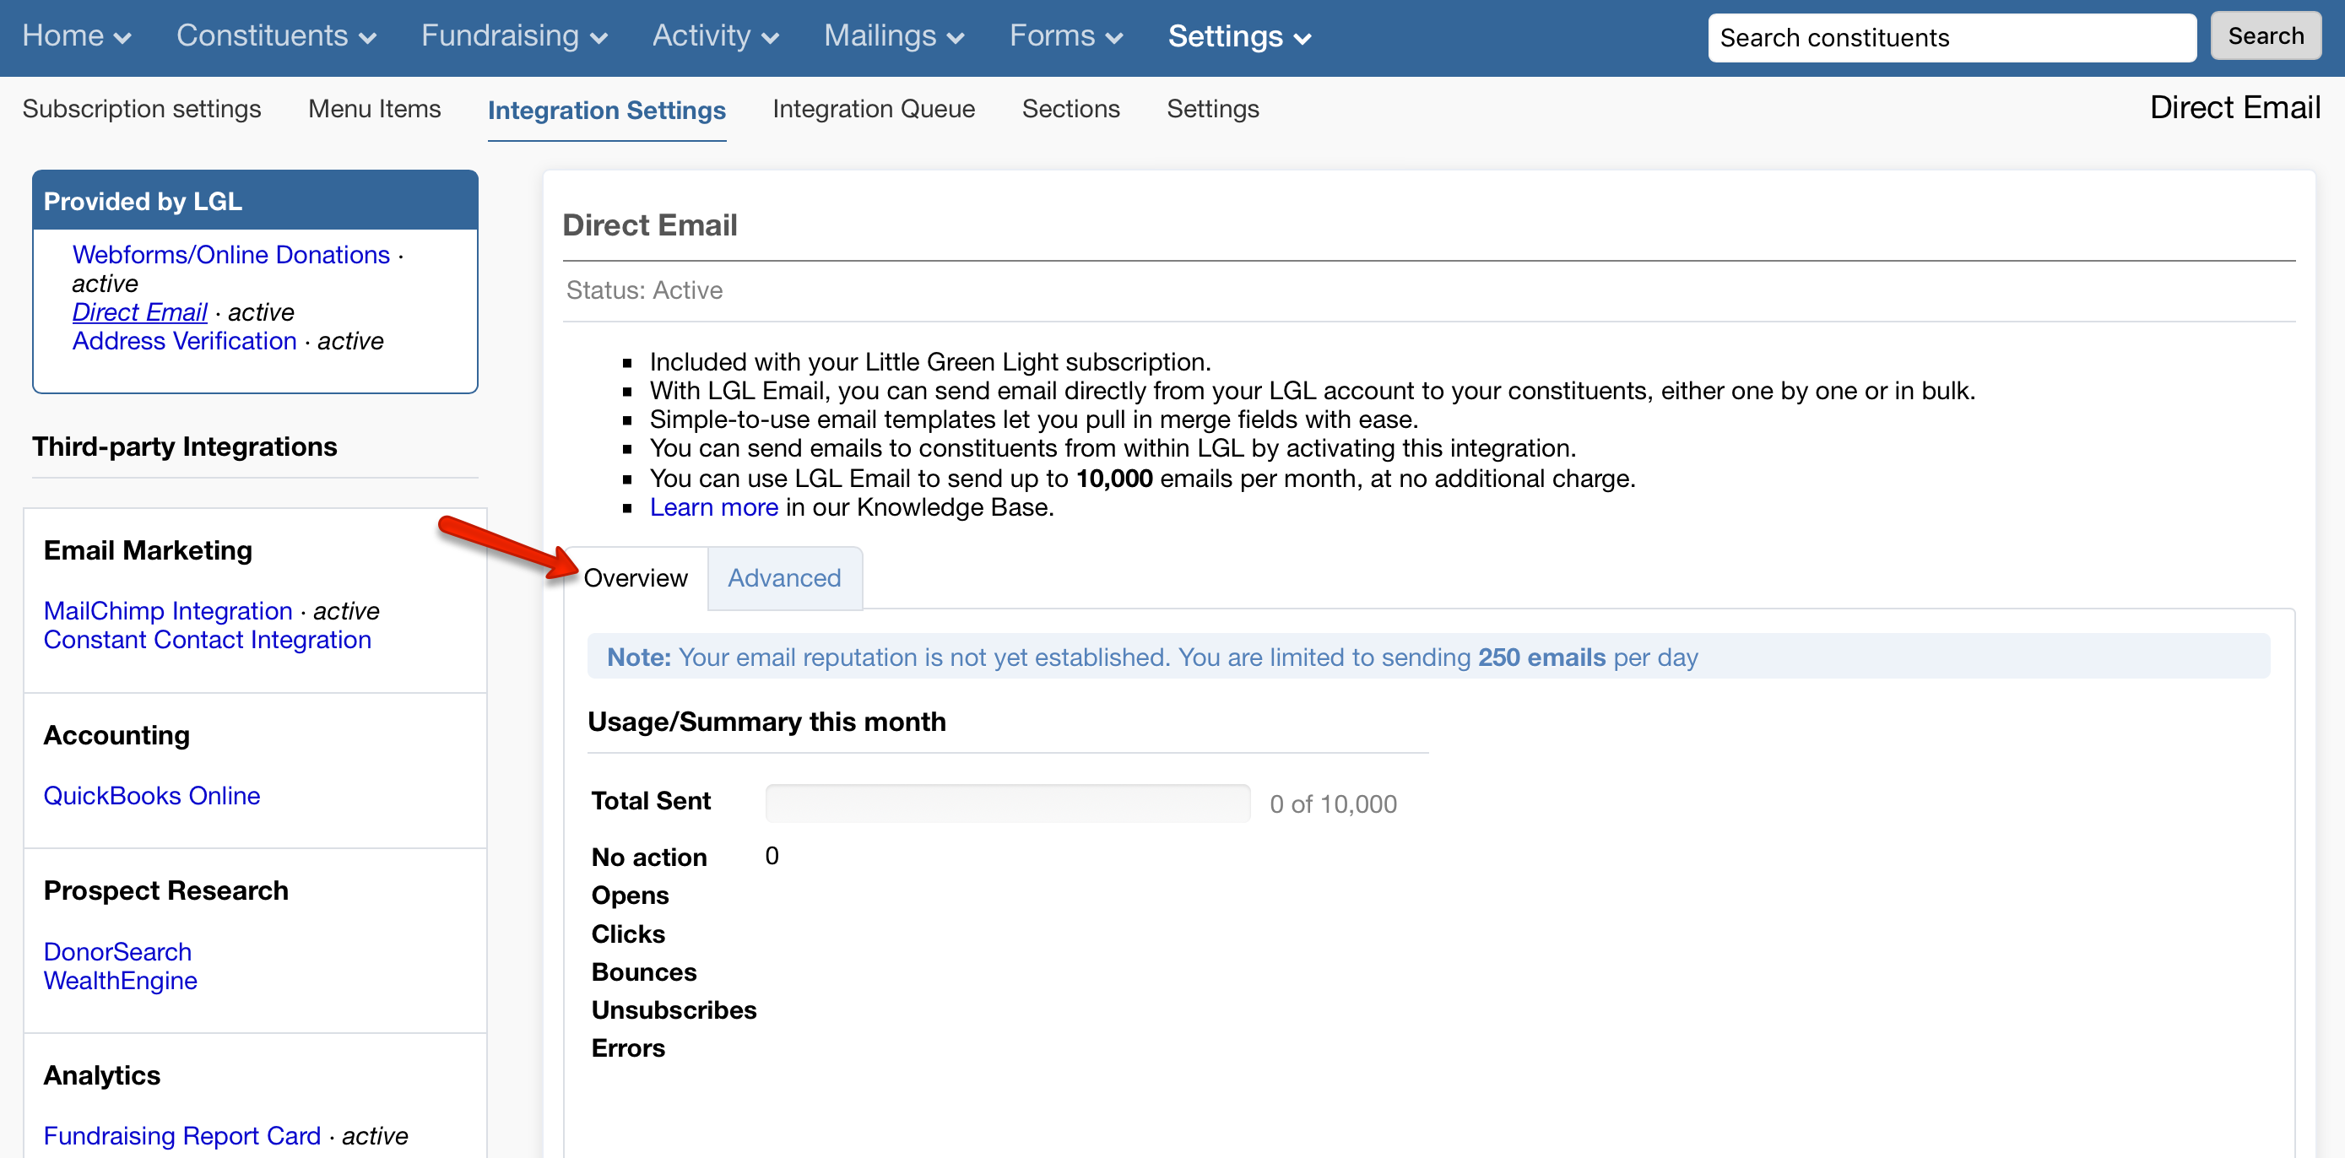Screen dimensions: 2345x1158
Task: Go to Subscription settings tab
Action: coord(141,108)
